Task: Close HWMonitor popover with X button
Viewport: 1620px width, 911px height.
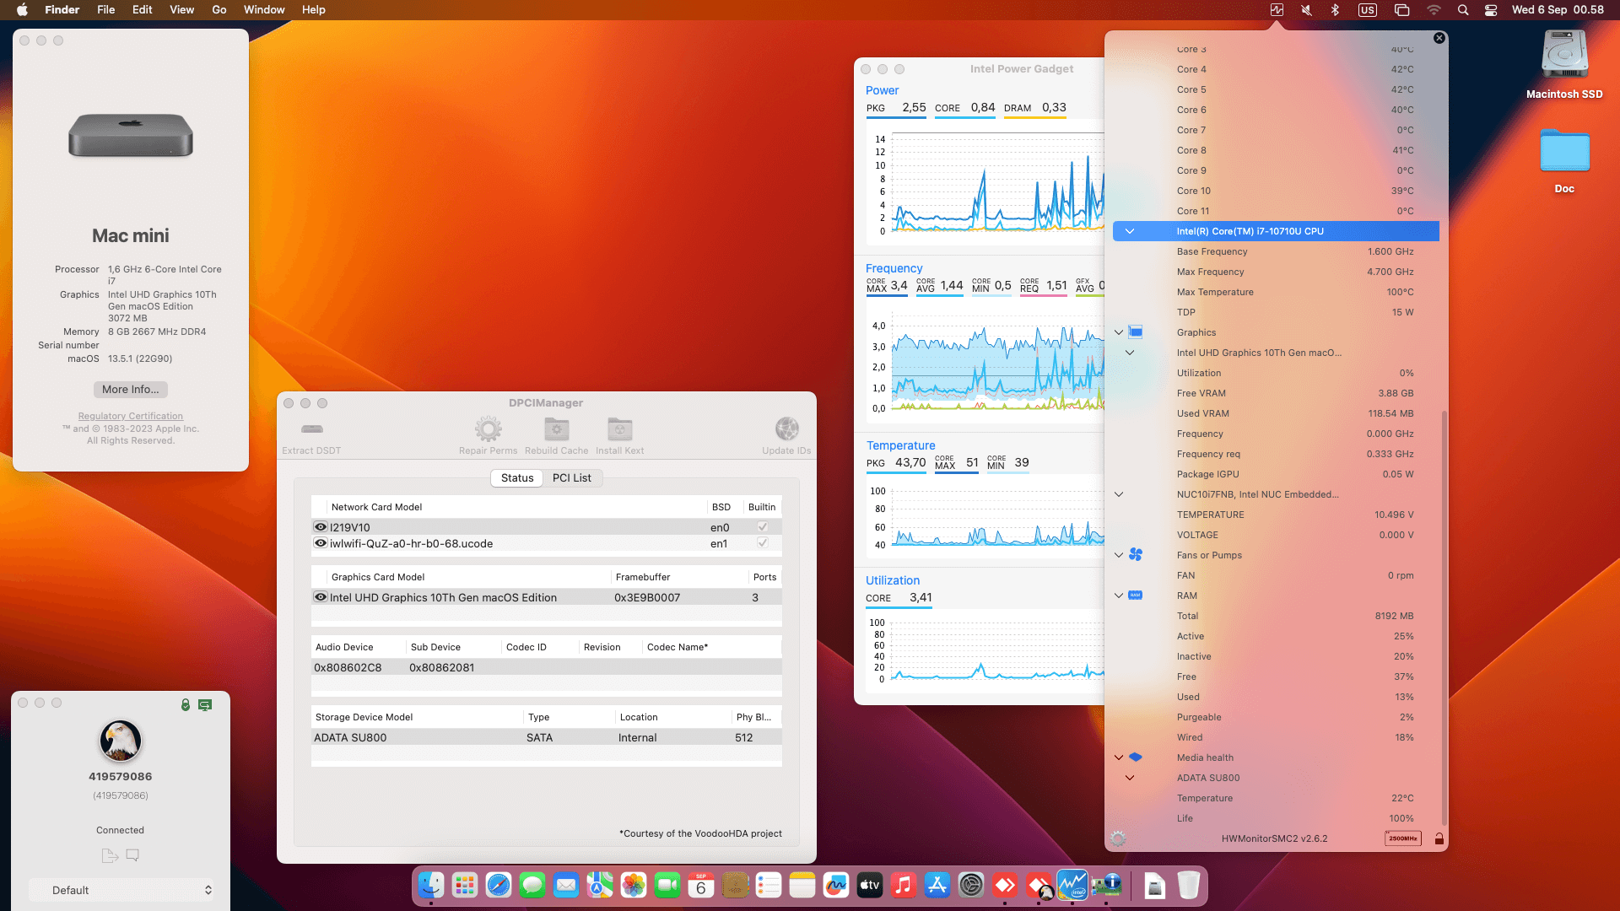Action: tap(1439, 38)
